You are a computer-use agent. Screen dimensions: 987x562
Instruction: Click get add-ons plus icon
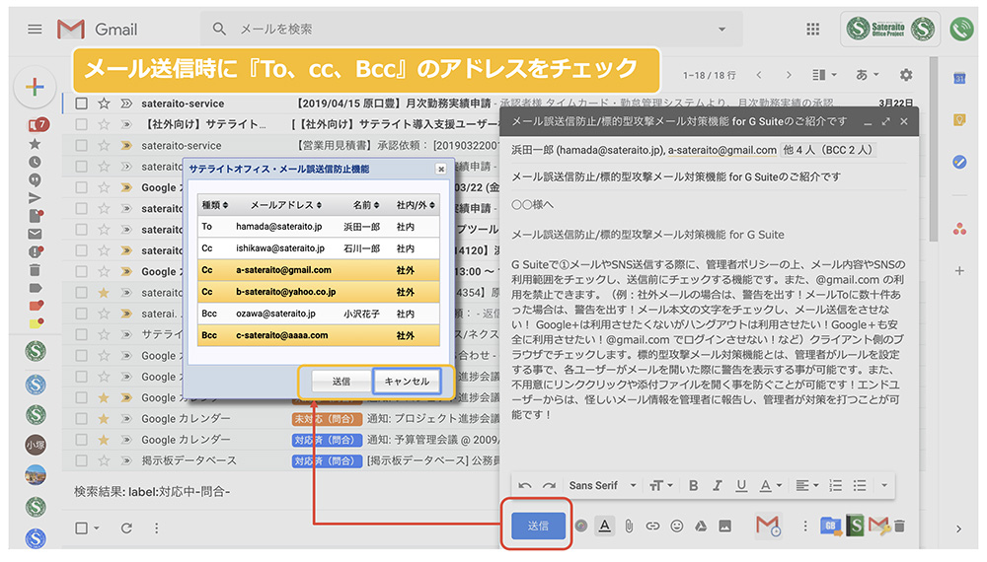click(959, 271)
